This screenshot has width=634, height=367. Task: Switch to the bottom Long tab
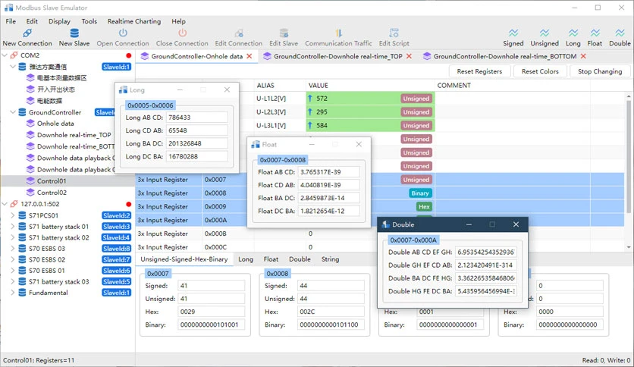pos(246,259)
